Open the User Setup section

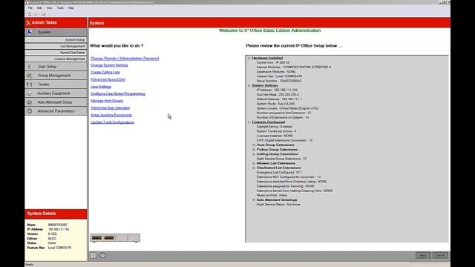56,66
